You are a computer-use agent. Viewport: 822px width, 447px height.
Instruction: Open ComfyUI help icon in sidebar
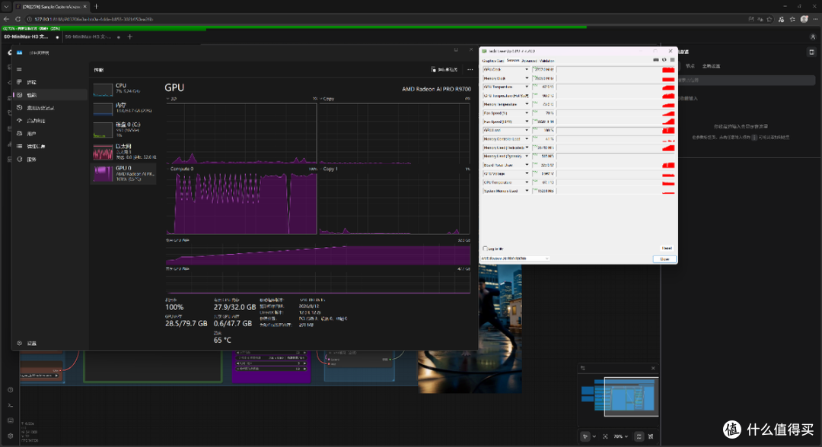pos(10,390)
